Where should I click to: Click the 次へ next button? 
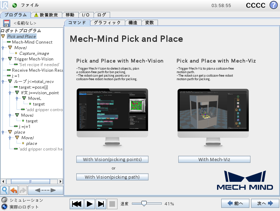click(265, 203)
